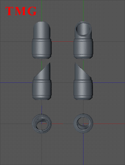Viewport: 125px width, 165px height.
Task: Select the rounded-top nozzle model in front view
Action: click(42, 40)
